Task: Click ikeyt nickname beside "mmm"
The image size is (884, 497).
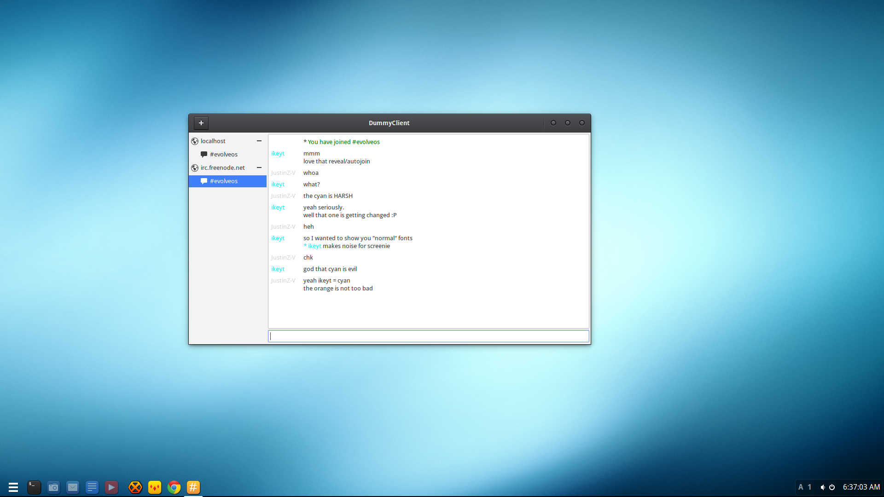Action: [278, 153]
